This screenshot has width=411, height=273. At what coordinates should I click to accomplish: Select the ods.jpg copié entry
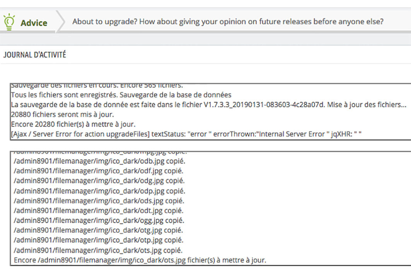point(99,201)
